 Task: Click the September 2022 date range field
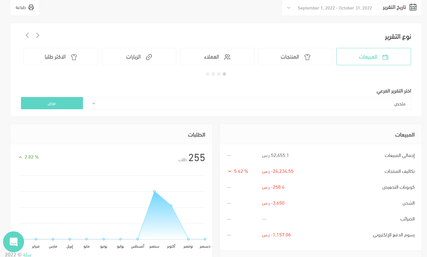pyautogui.click(x=335, y=8)
